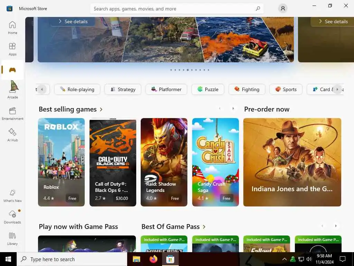Open the Windows Start menu
Viewport: 354px width, 266px height.
(8, 259)
